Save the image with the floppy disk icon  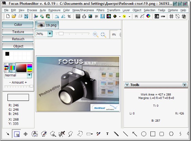pyautogui.click(x=26, y=16)
